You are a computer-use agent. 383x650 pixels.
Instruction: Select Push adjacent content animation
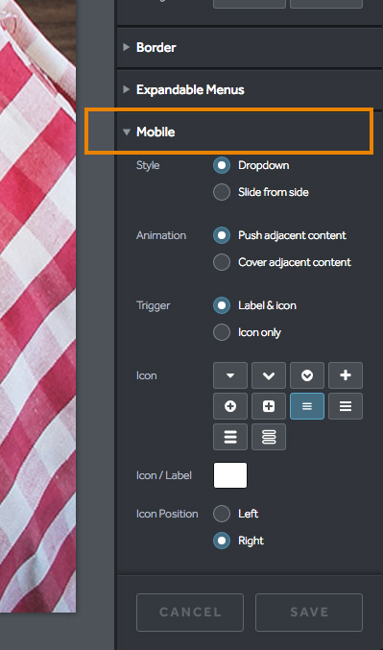pos(222,235)
